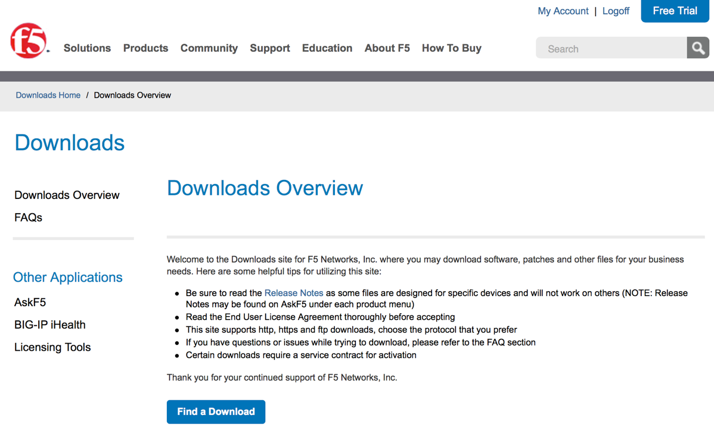
Task: Open the FAQs page
Action: [x=28, y=217]
